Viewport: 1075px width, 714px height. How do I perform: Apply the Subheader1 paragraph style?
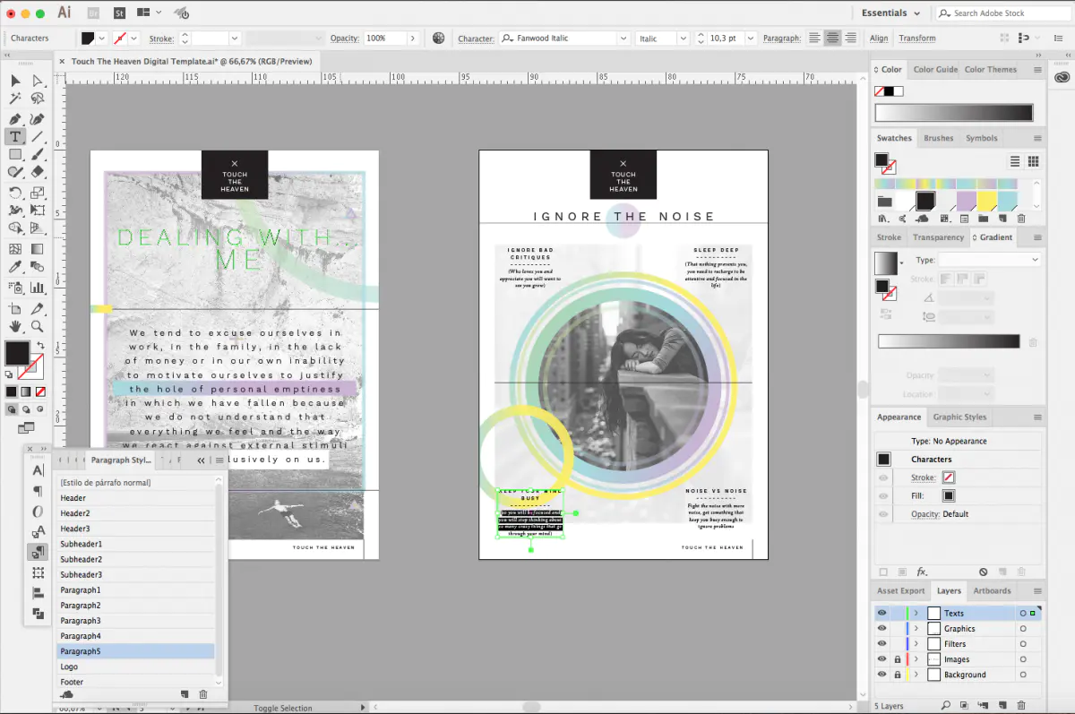tap(135, 544)
